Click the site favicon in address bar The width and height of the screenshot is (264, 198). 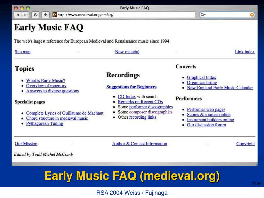point(55,15)
